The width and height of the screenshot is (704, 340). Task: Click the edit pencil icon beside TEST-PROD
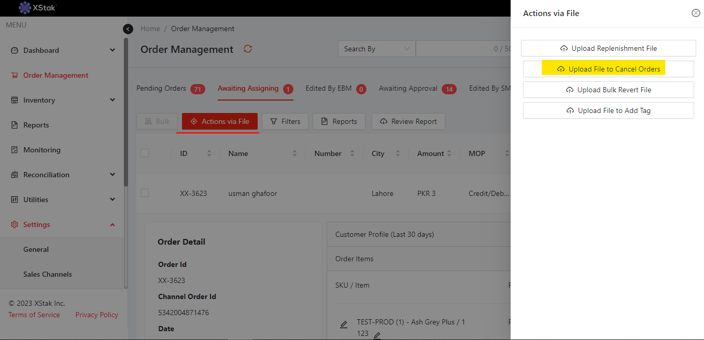click(x=344, y=324)
